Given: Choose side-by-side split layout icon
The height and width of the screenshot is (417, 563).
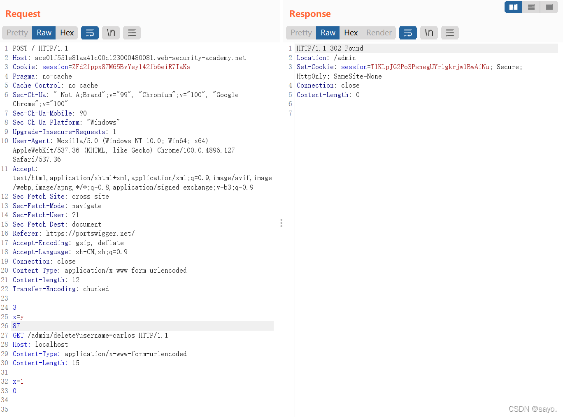Looking at the screenshot, I should pyautogui.click(x=513, y=7).
